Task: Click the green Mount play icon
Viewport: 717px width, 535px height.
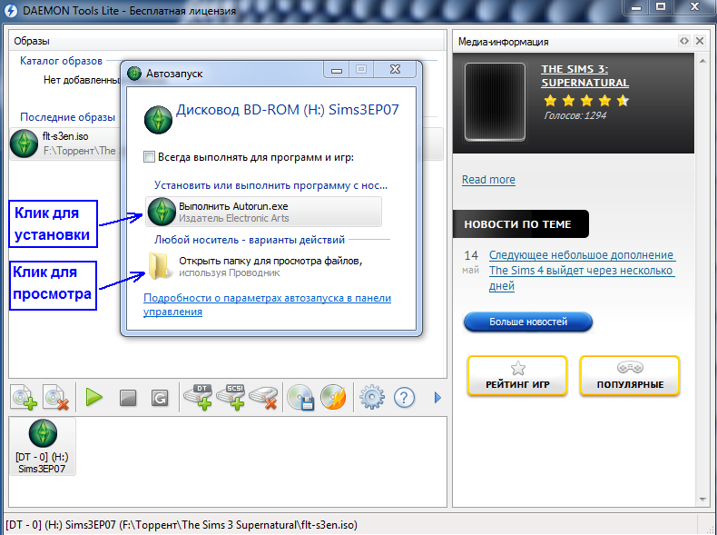Action: (x=94, y=397)
